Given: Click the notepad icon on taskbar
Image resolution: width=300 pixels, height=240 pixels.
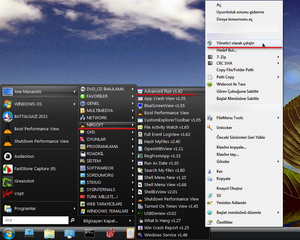Looking at the screenshot, I should pyautogui.click(x=131, y=233).
